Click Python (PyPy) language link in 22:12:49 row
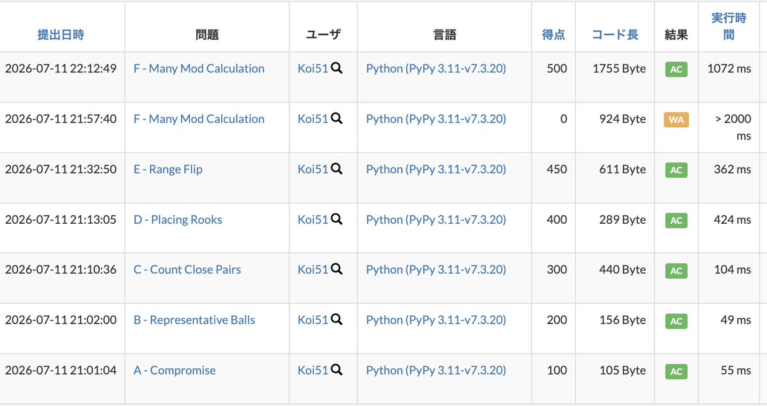767x406 pixels. pyautogui.click(x=436, y=68)
